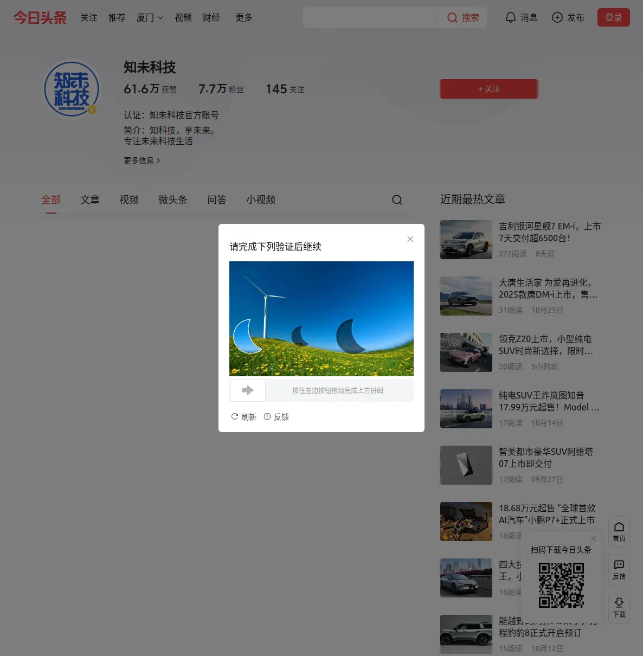Expand 更多信息 profile details
This screenshot has width=643, height=656.
coord(142,160)
